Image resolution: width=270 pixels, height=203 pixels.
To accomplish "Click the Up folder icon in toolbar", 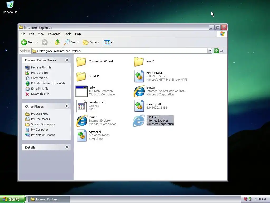I will click(x=57, y=42).
